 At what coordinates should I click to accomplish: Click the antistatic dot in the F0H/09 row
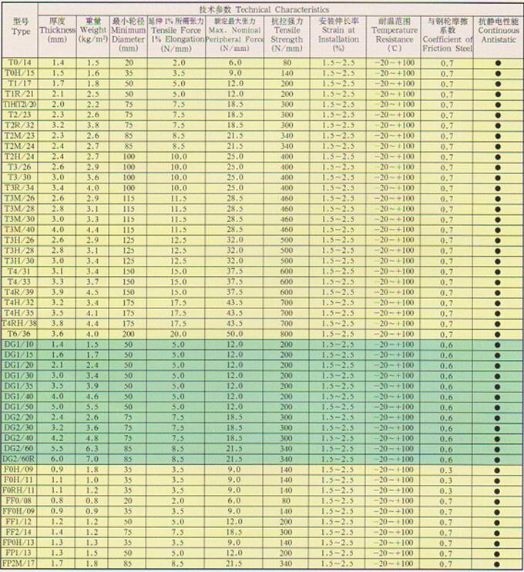click(497, 469)
